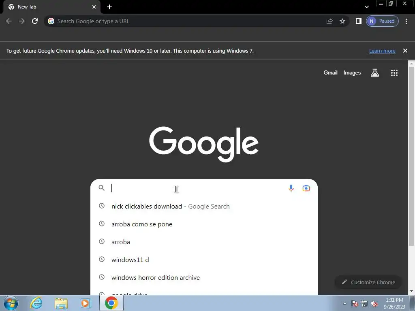The image size is (415, 311).
Task: Show hidden tray icons arrow
Action: pos(344,303)
